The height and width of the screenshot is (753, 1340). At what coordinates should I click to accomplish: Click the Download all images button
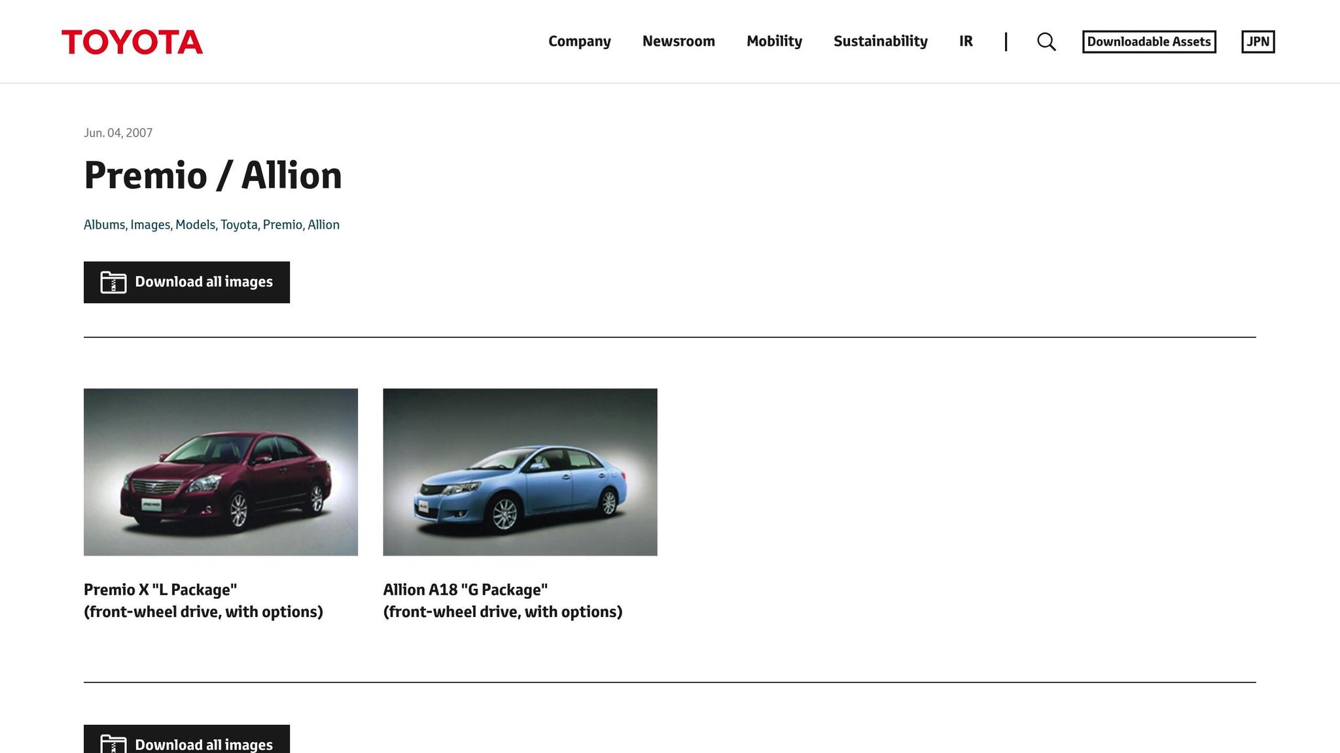[x=186, y=282]
